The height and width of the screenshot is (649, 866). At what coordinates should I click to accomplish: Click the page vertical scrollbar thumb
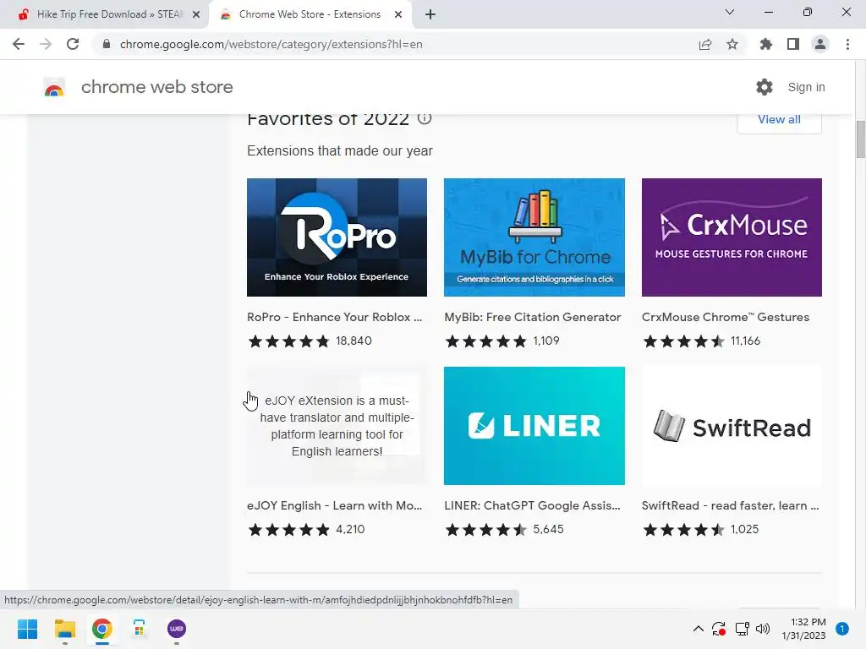(x=860, y=139)
